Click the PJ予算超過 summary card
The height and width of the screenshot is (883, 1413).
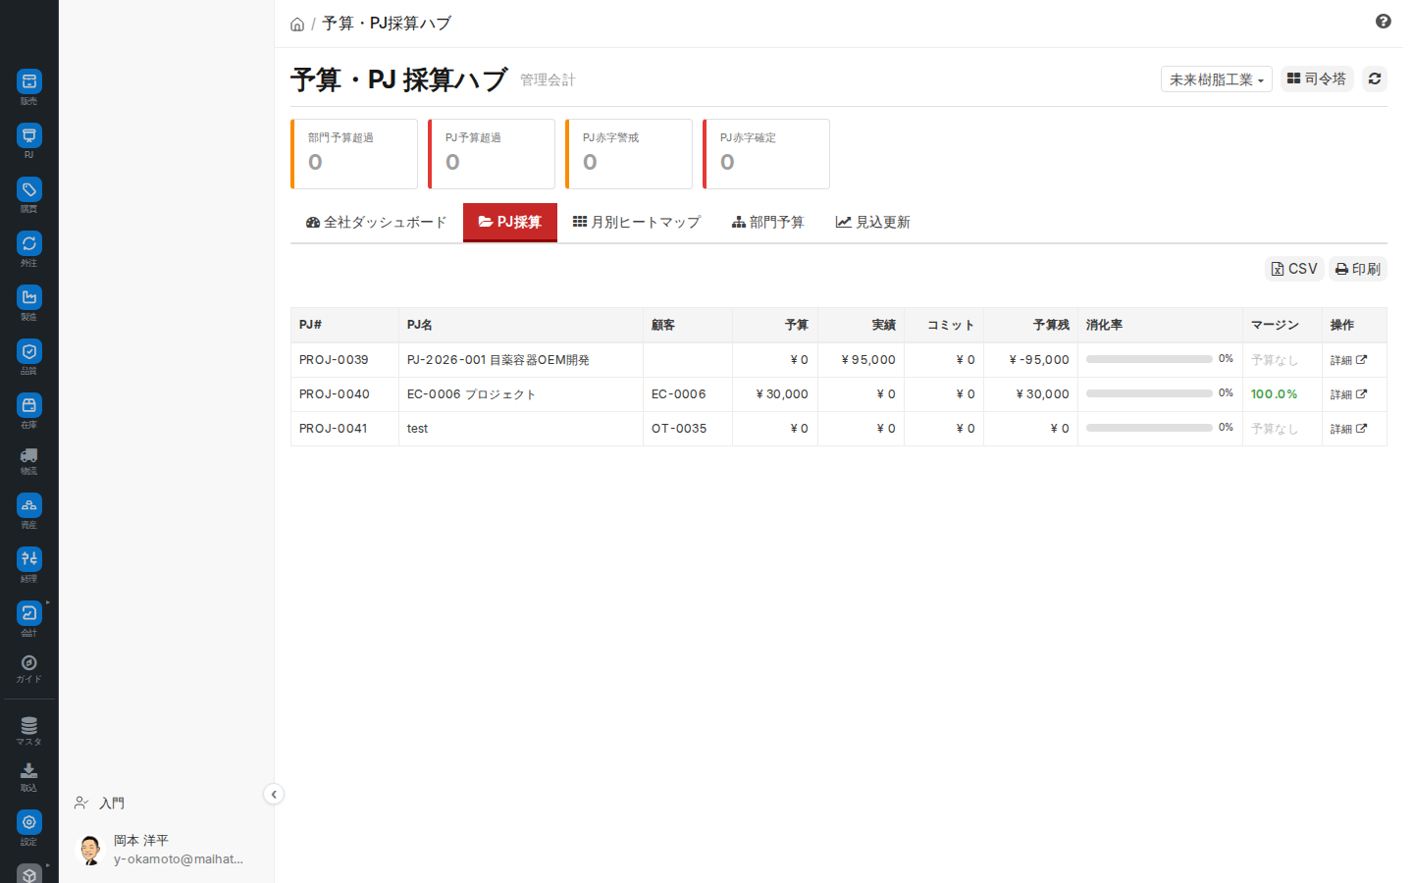pyautogui.click(x=492, y=154)
